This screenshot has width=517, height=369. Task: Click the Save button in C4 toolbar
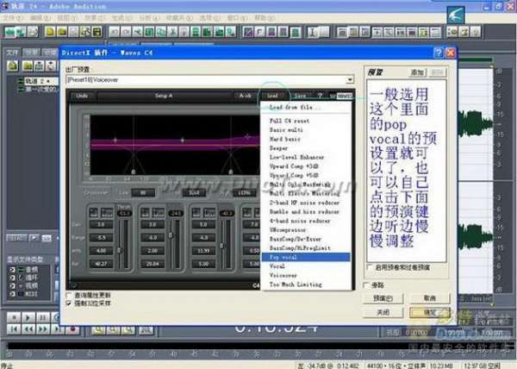point(300,96)
